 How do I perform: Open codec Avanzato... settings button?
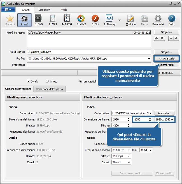click(x=164, y=113)
